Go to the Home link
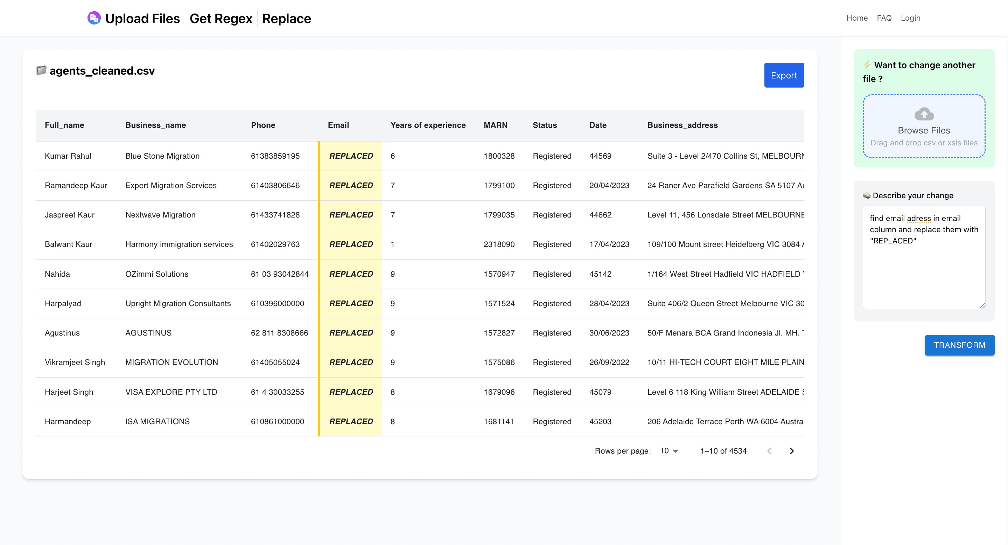This screenshot has height=545, width=1008. click(856, 18)
